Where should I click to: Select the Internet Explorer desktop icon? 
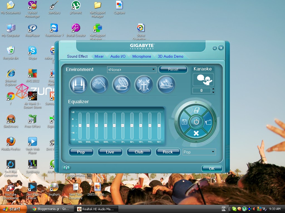[11, 78]
